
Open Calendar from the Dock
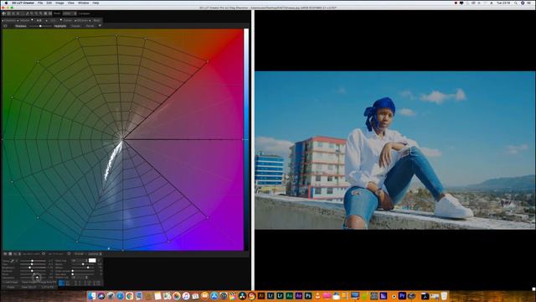coord(195,296)
